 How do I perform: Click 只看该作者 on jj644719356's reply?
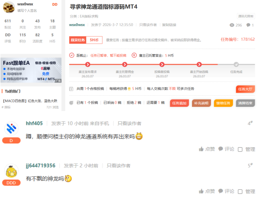point(119,166)
